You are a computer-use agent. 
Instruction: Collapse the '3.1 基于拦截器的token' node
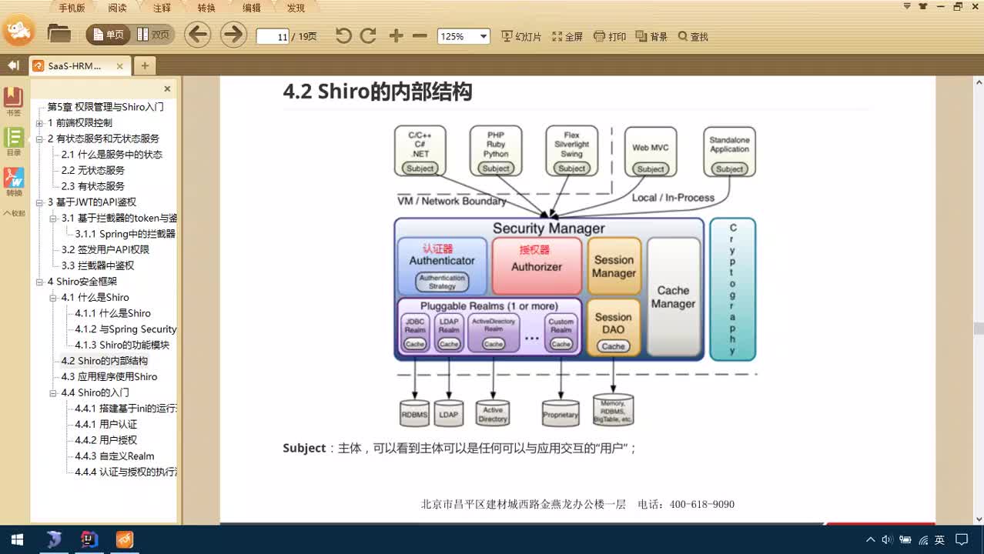[x=53, y=219]
